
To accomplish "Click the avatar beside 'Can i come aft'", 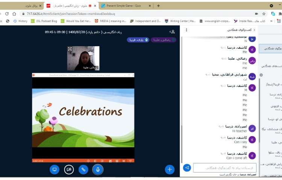I will tap(252, 156).
